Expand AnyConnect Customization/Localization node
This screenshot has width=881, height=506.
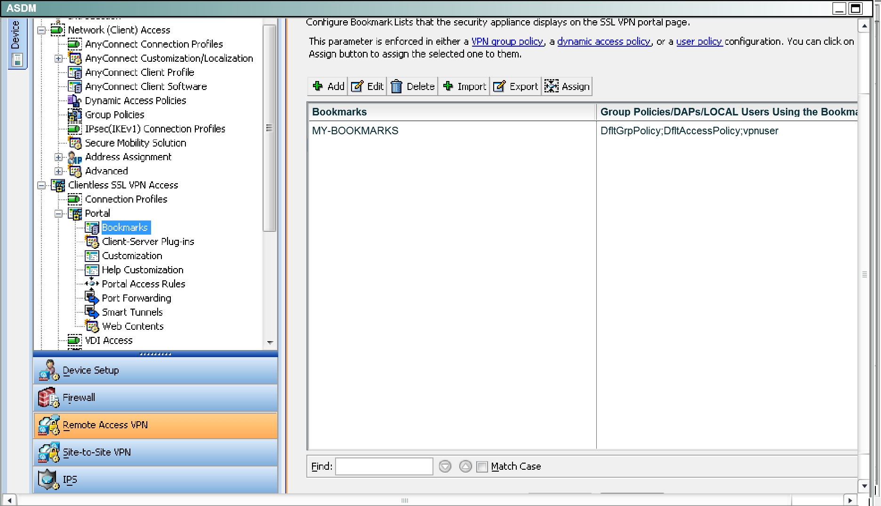[58, 58]
